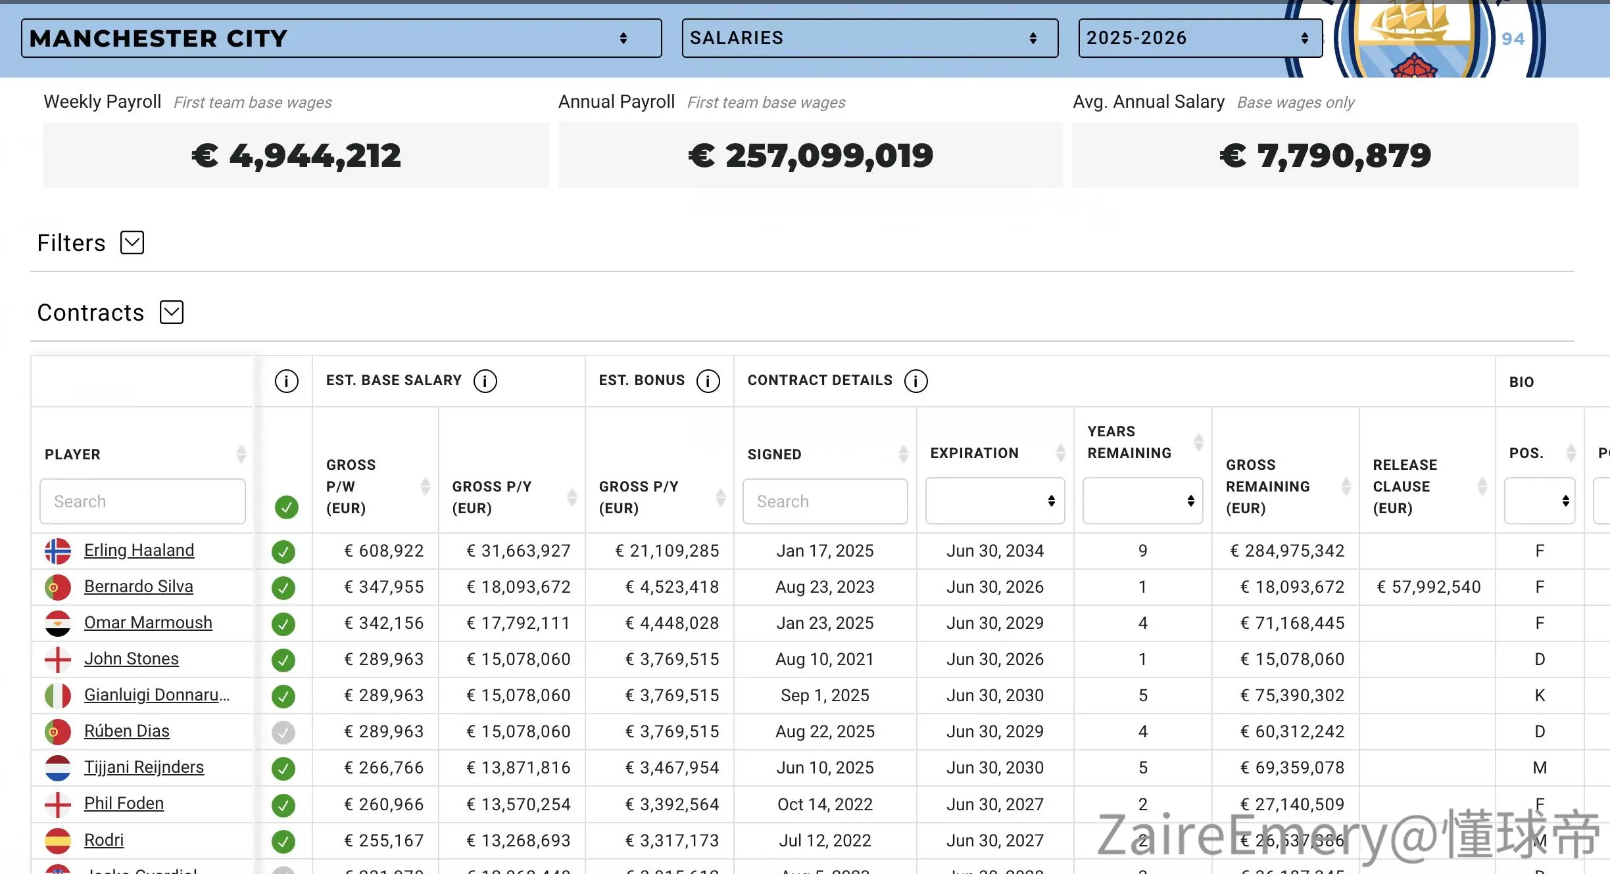
Task: Collapse the Contracts section
Action: (x=172, y=312)
